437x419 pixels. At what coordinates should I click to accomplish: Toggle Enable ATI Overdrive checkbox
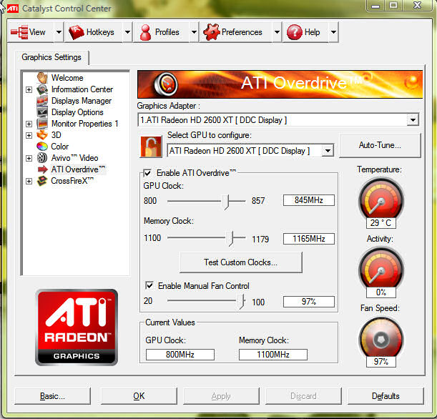147,173
